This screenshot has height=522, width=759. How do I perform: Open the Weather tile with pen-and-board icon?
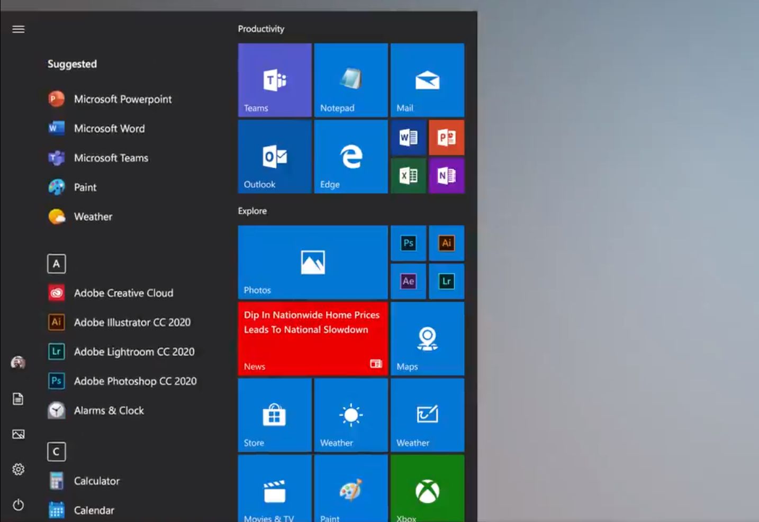point(427,415)
